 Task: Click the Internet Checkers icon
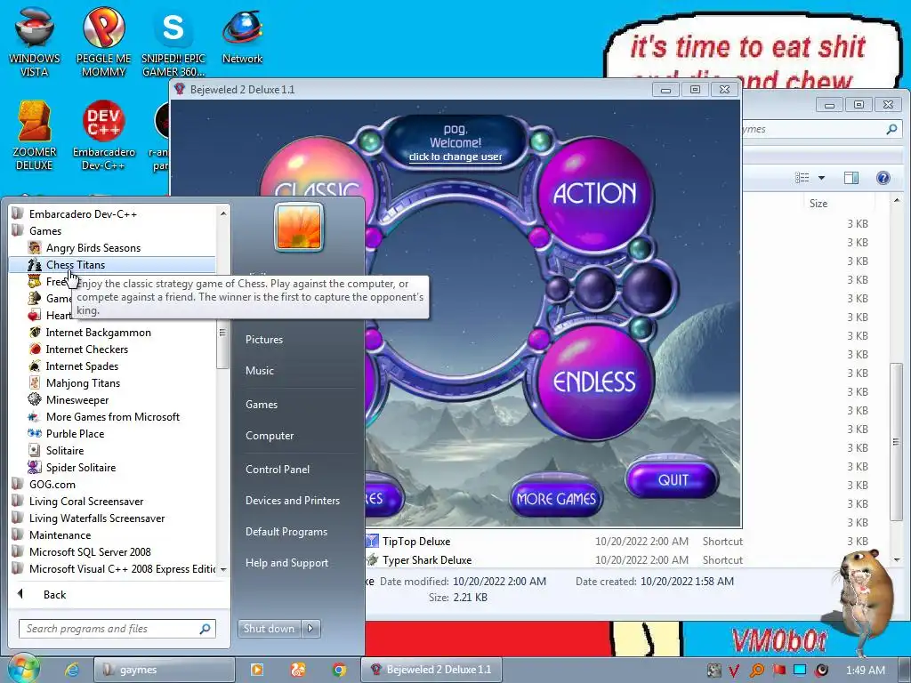click(x=35, y=349)
